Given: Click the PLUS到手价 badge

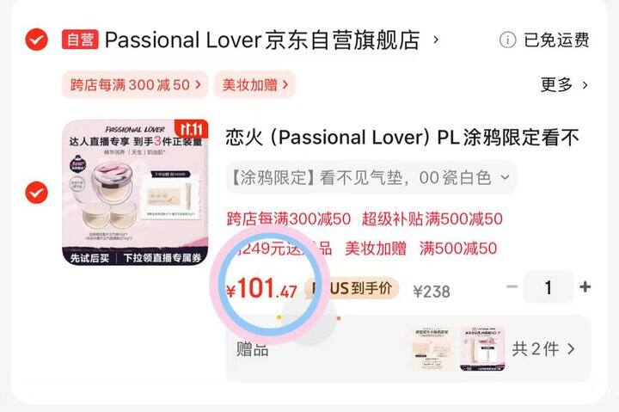Looking at the screenshot, I should (x=352, y=288).
